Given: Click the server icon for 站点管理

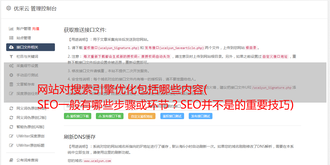Looking at the screenshot, I should pos(11,38).
